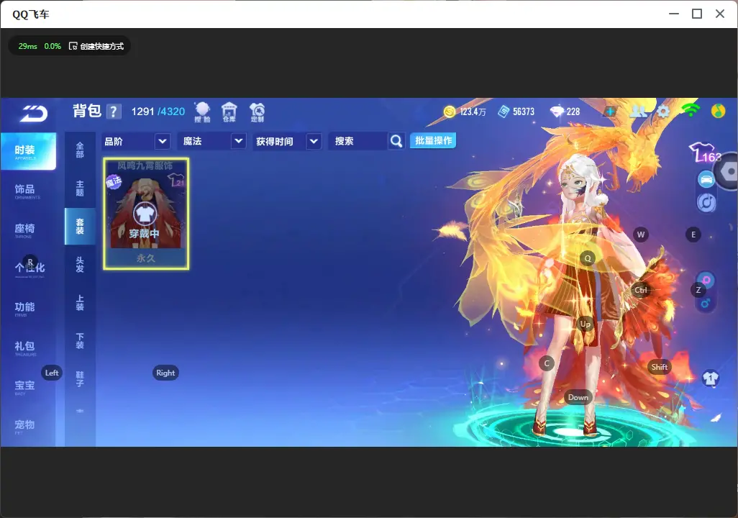Click the 创建快捷方式 create shortcut button
Image resolution: width=738 pixels, height=518 pixels.
pyautogui.click(x=96, y=46)
